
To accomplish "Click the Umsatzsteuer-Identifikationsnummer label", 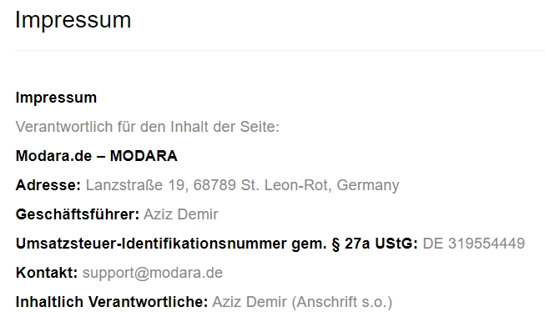I will [151, 244].
